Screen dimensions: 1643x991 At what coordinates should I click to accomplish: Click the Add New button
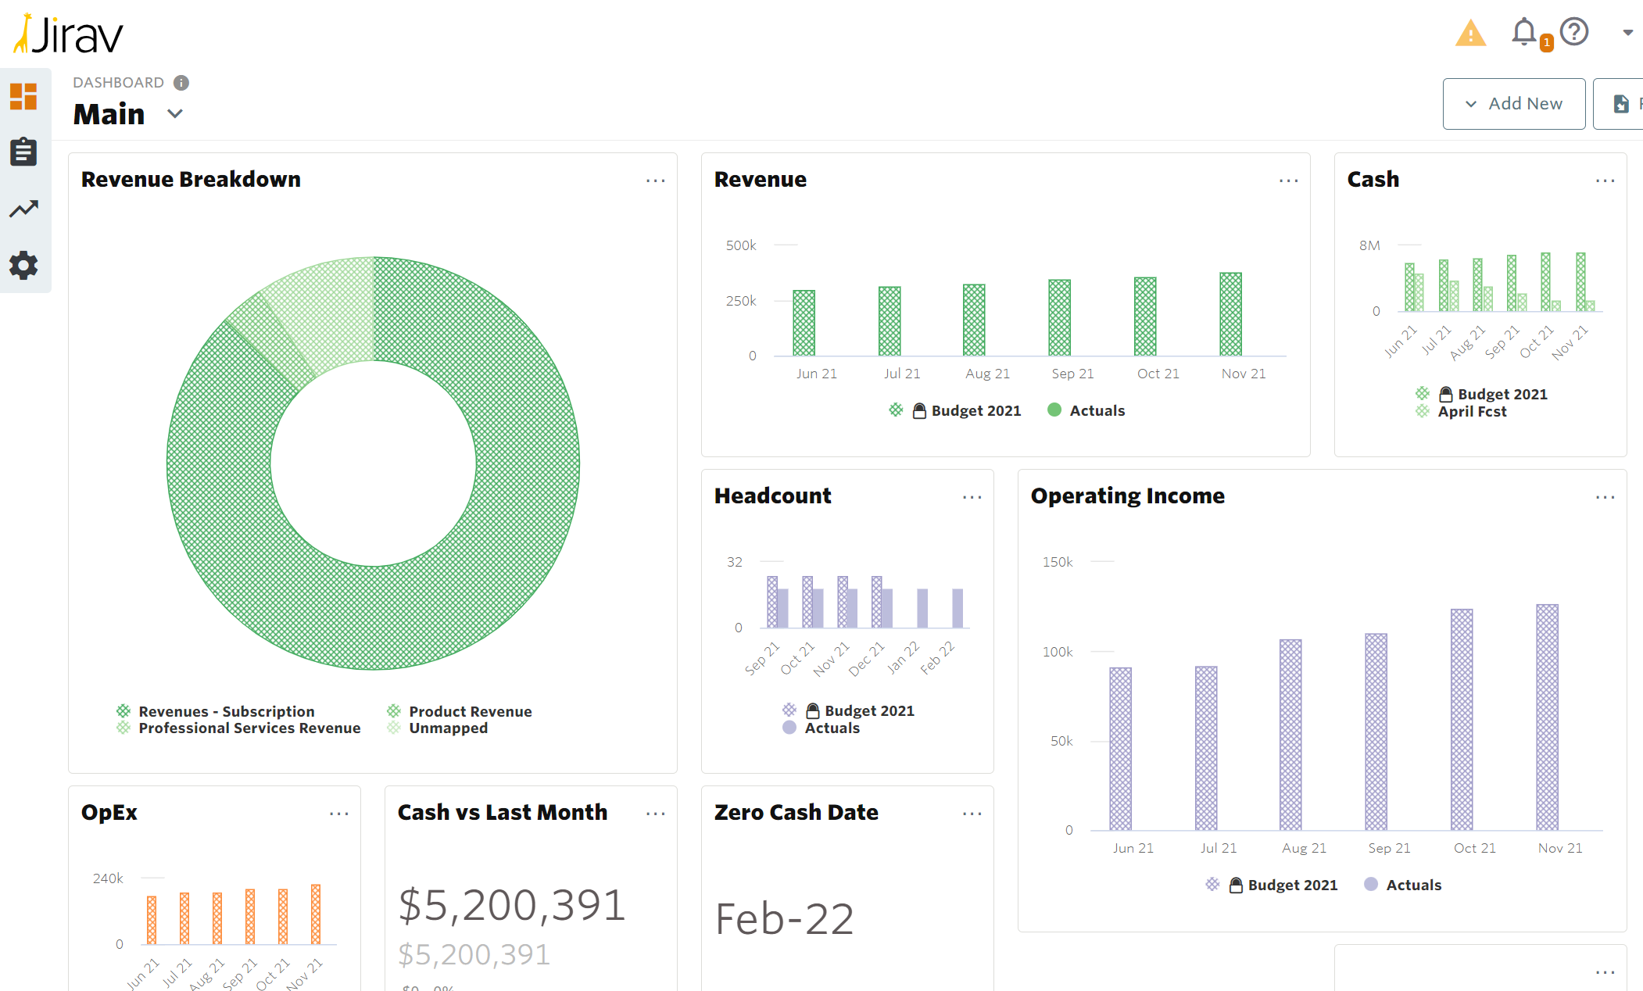(x=1513, y=103)
